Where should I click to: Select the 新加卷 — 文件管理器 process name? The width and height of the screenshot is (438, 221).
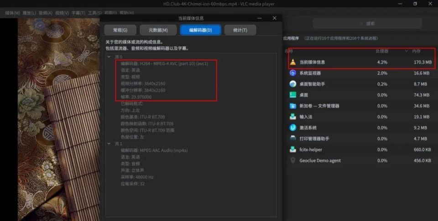point(319,106)
